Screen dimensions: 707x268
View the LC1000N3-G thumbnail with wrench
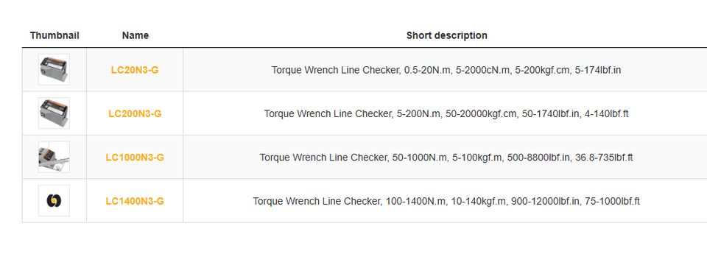(54, 157)
